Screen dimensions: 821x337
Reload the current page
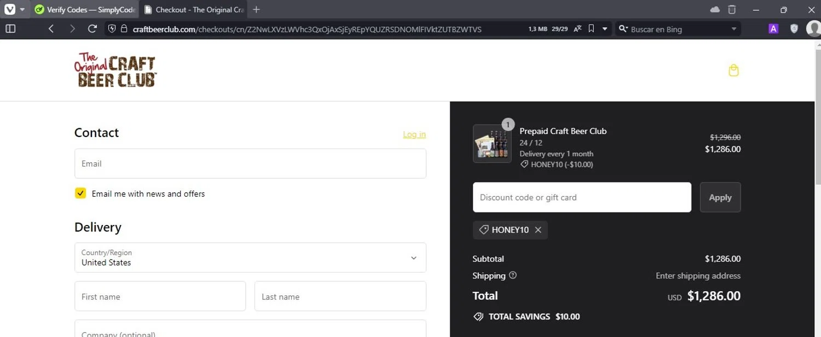point(92,28)
